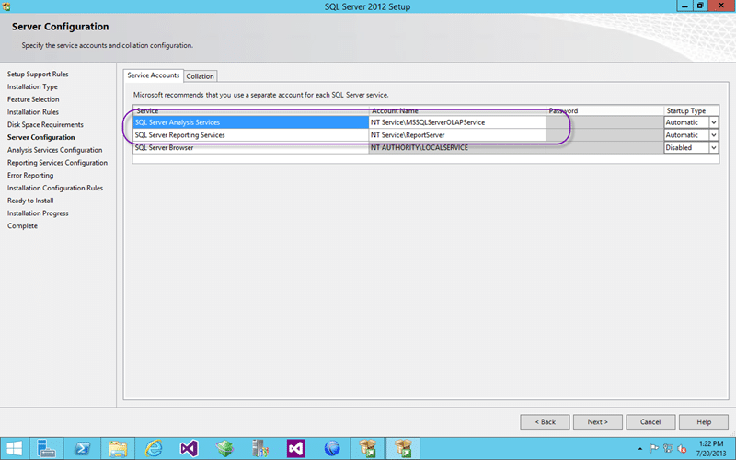Cancel the SQL Server setup
The height and width of the screenshot is (460, 736).
click(650, 421)
